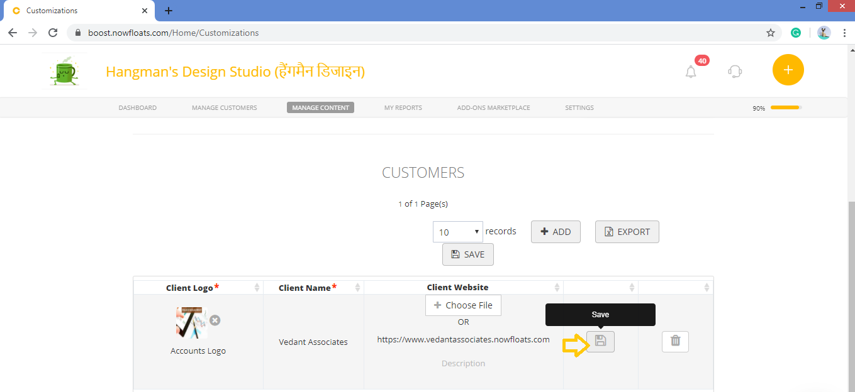855x392 pixels.
Task: Click the Vedant Associates client name cell
Action: pos(313,342)
